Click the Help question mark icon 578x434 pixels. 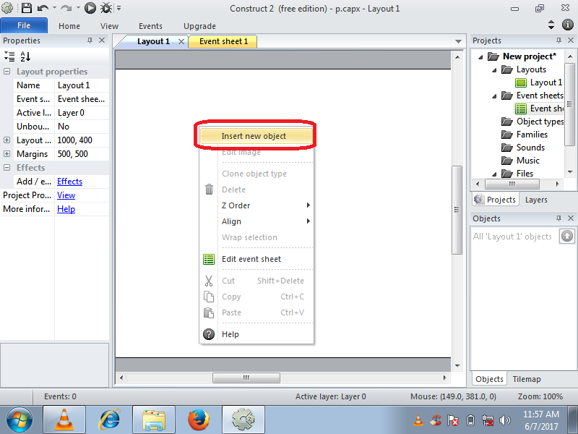click(209, 334)
